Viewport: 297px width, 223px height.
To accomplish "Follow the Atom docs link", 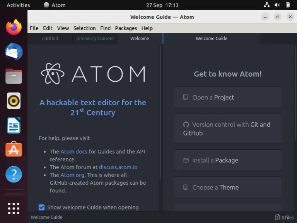I will 74,152.
